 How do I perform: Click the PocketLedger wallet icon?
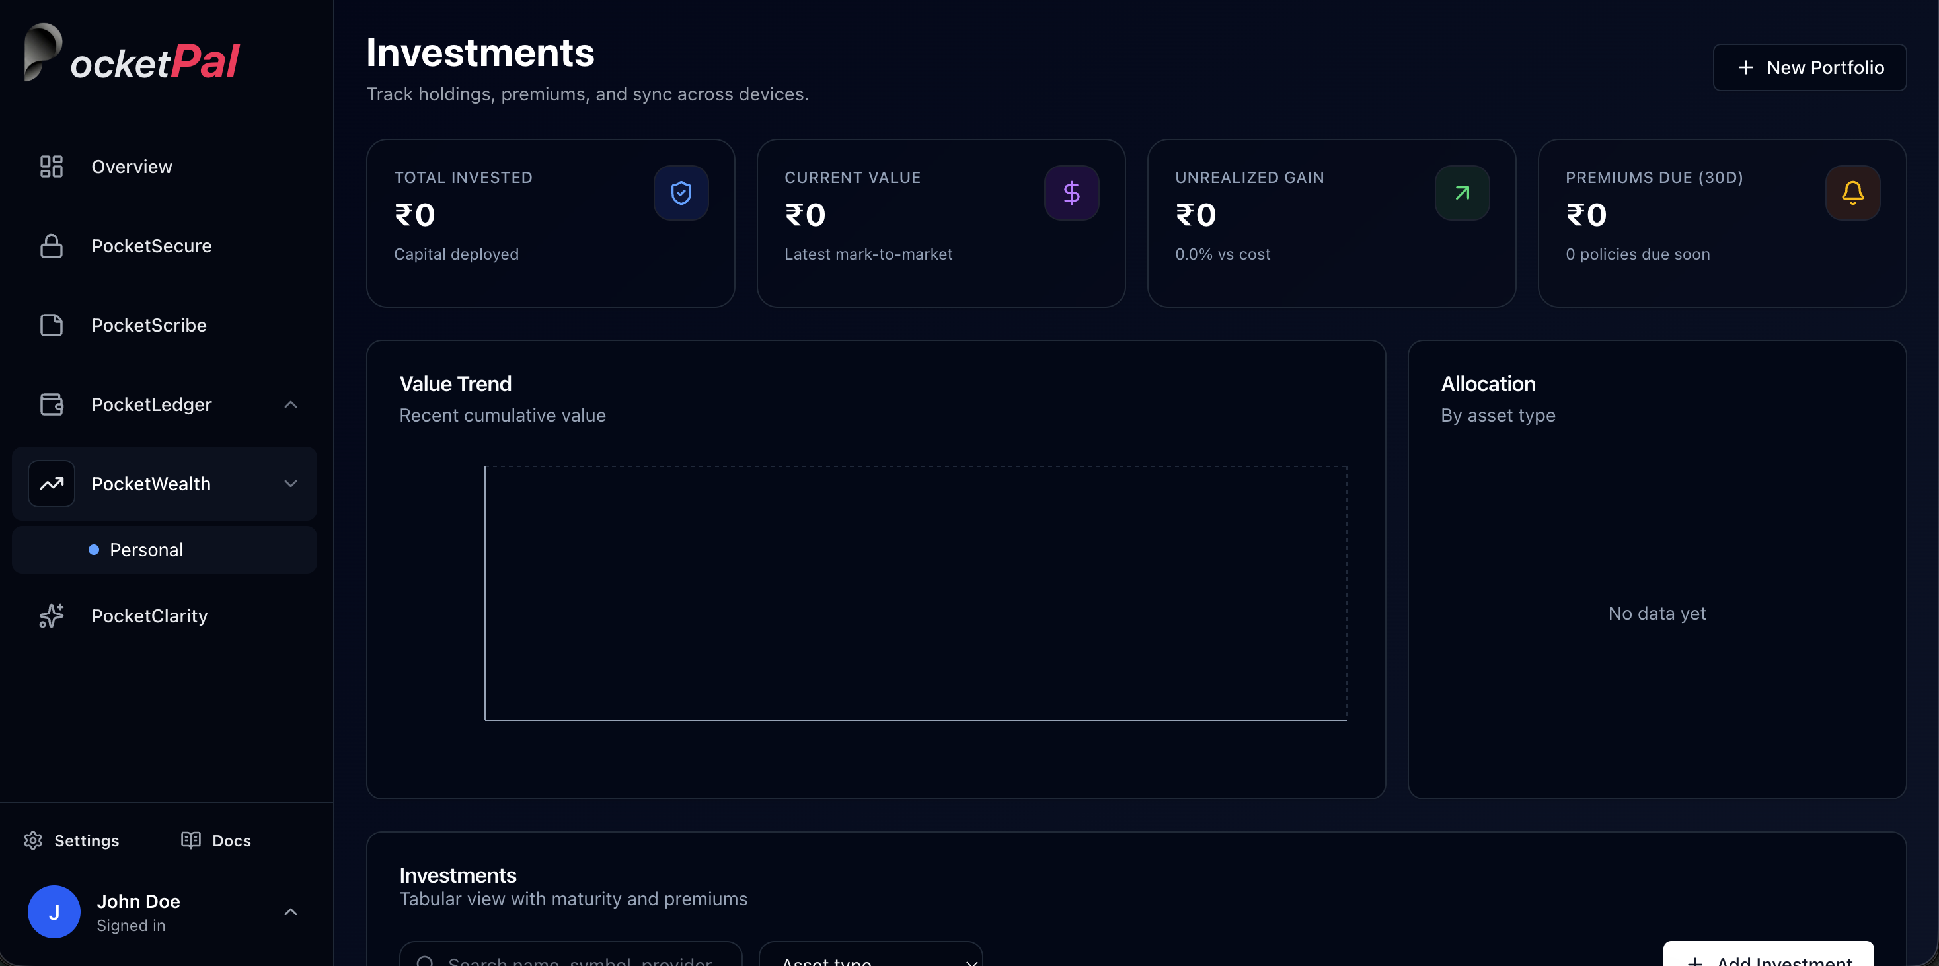click(51, 404)
